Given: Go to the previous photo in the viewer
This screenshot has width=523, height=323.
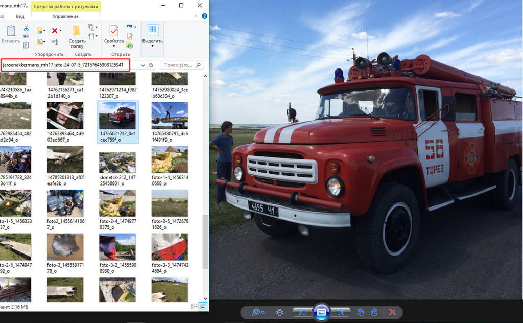Looking at the screenshot, I should point(302,312).
